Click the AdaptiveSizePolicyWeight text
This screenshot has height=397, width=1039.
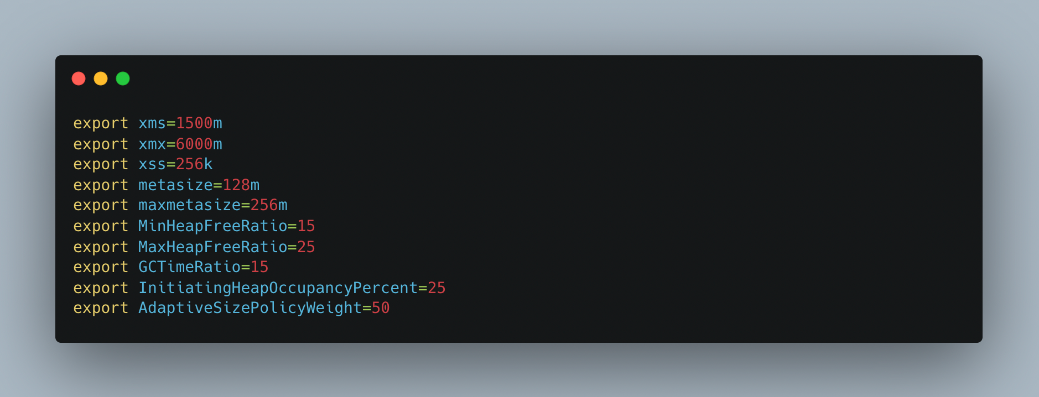pyautogui.click(x=250, y=308)
